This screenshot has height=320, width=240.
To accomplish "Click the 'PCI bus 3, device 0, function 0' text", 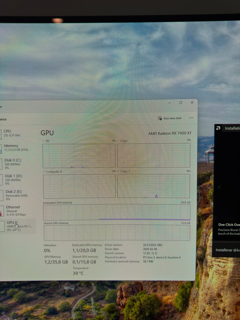I will (162, 257).
